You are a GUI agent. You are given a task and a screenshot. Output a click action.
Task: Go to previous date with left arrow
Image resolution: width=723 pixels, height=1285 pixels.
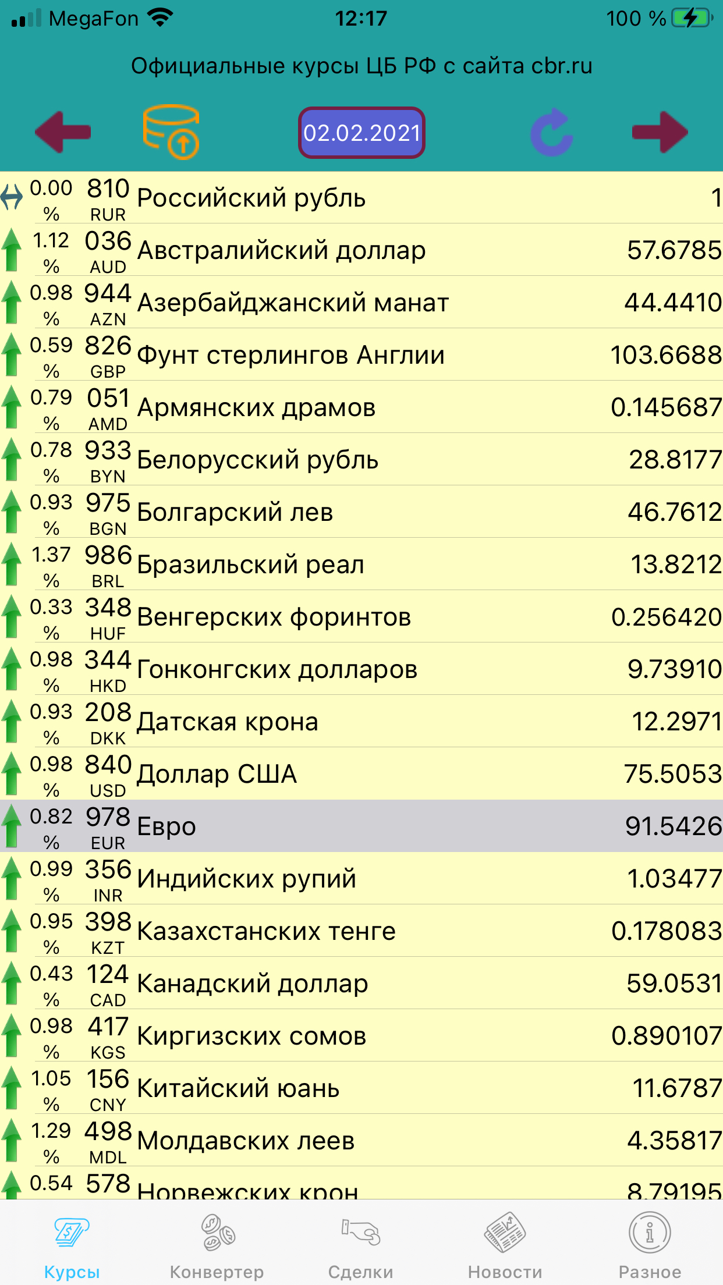[x=63, y=133]
